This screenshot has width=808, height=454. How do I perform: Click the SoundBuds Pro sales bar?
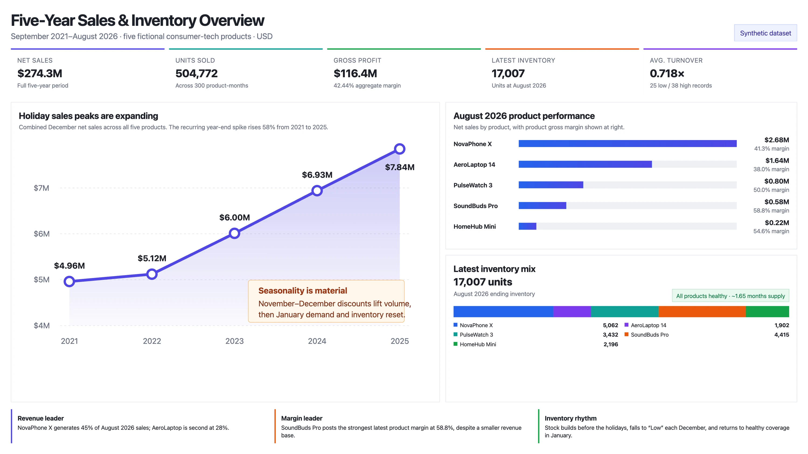click(543, 206)
